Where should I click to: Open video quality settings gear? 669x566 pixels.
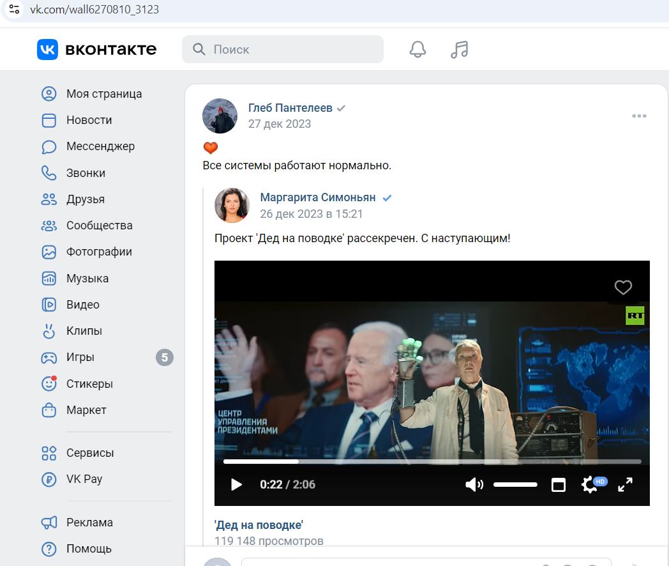pos(589,485)
